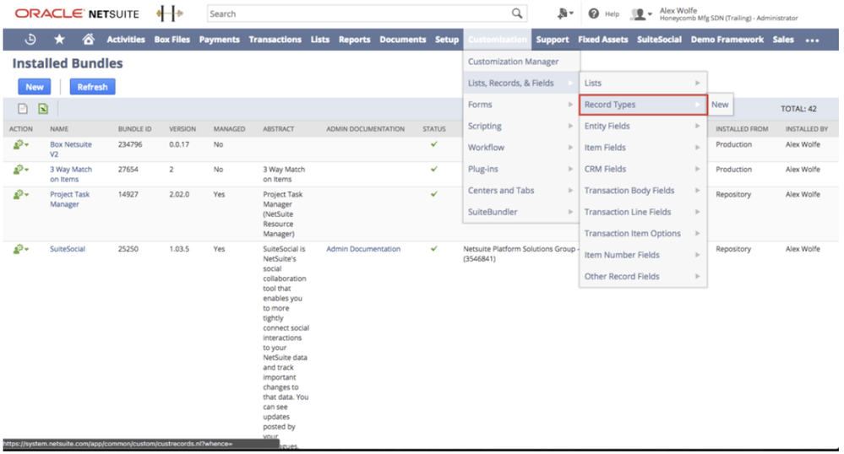Open the 3 Way Match on Items link
Screen dimensions: 844x454
click(x=70, y=175)
